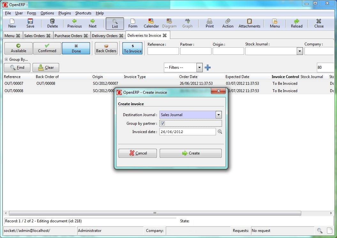Toggle the Available filter button
Screen dimensions: 337x238
coord(19,48)
